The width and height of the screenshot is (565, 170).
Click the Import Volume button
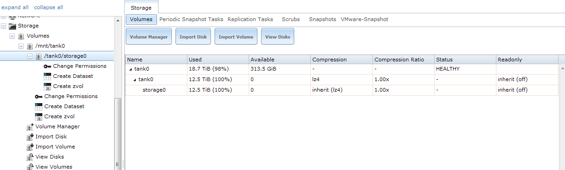click(x=236, y=37)
